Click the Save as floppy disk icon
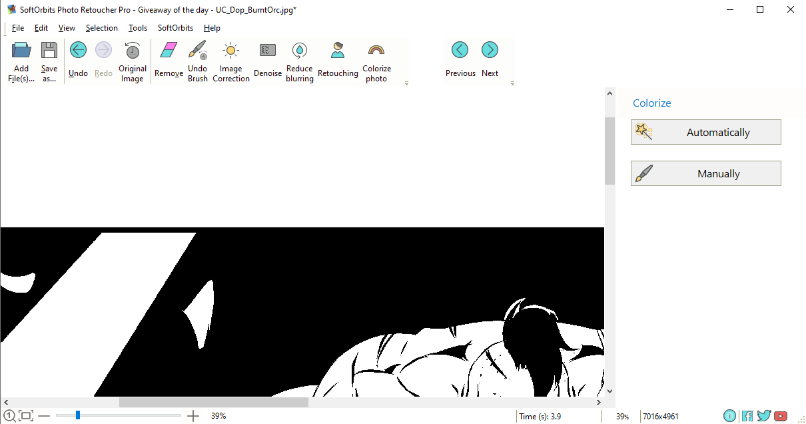This screenshot has height=424, width=806. click(49, 50)
